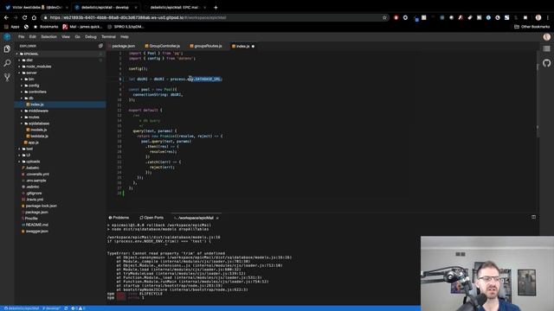Collapse the sqldatabase folder
554x311 pixels.
point(39,124)
